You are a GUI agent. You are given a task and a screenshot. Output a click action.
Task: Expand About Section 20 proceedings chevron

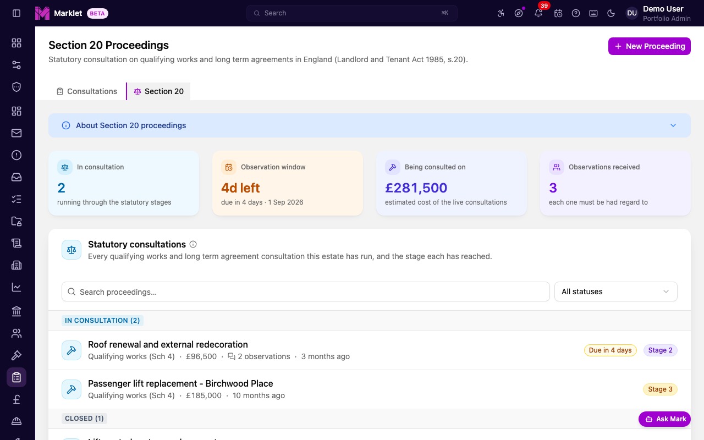click(x=673, y=125)
